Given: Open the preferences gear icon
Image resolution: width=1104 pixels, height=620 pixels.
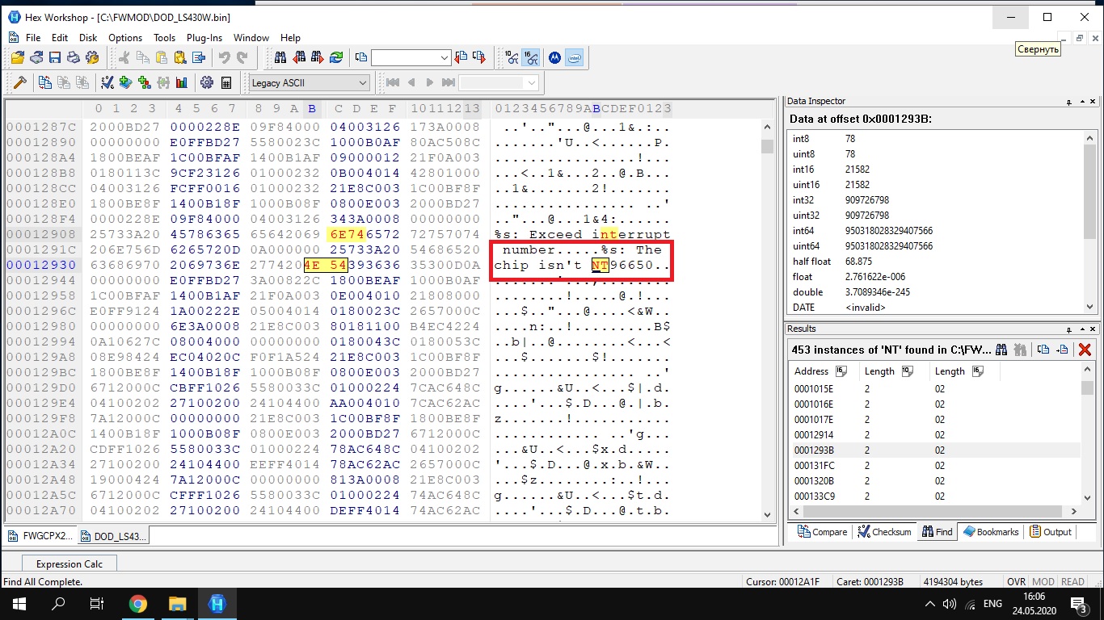Looking at the screenshot, I should pos(207,82).
